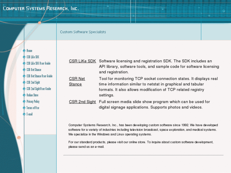Viewport: 231px width, 173px height.
Task: Click the text 'Software licensing and registration SDK'
Action: [x=135, y=61]
